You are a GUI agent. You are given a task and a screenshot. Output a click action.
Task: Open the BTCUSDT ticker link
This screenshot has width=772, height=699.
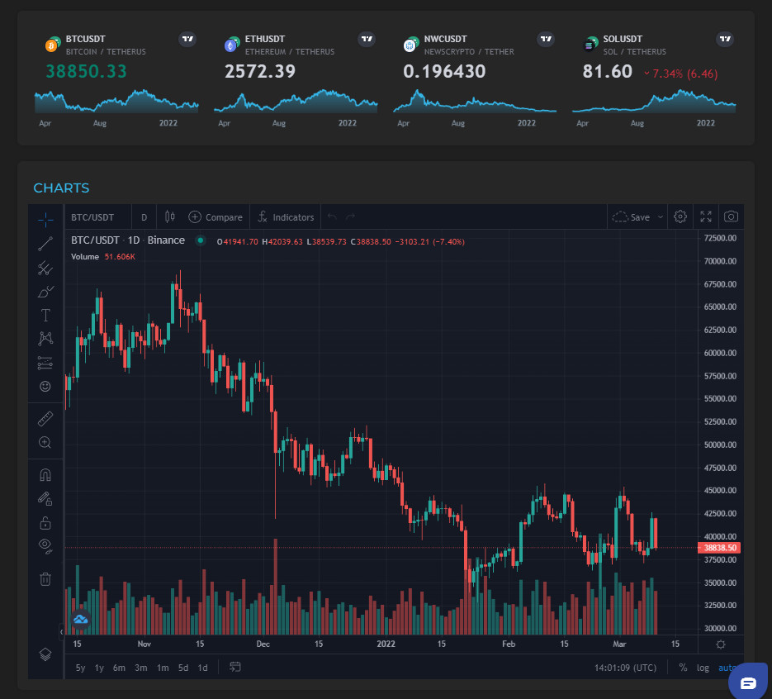(86, 39)
